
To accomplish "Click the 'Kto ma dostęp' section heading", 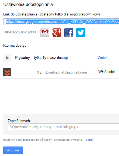I will (15, 46).
